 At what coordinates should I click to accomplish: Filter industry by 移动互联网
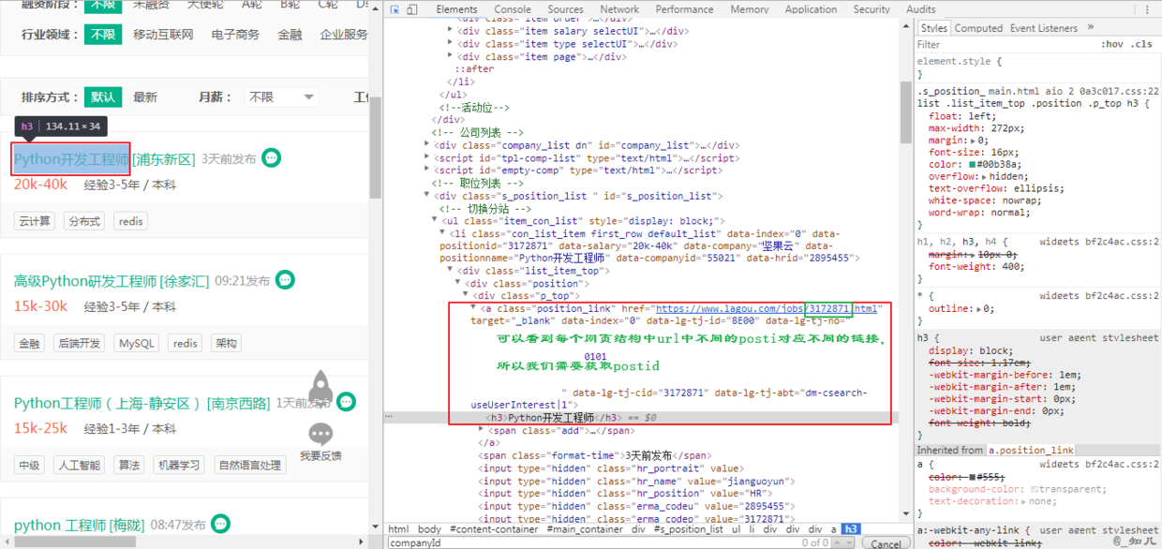[x=163, y=35]
